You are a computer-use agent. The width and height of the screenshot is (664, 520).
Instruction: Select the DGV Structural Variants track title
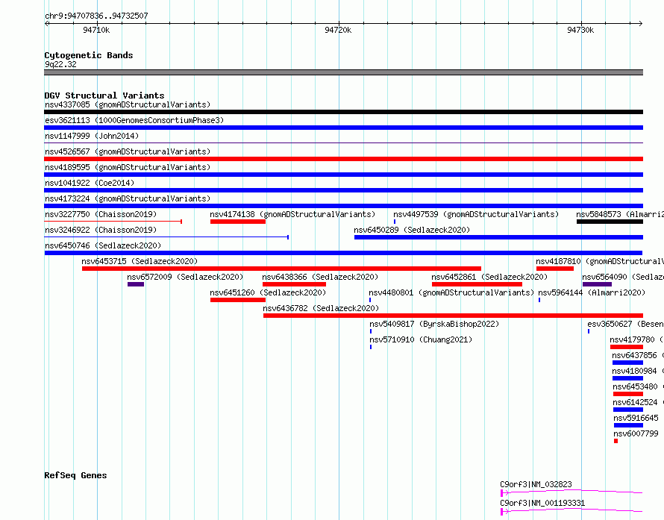[x=104, y=95]
